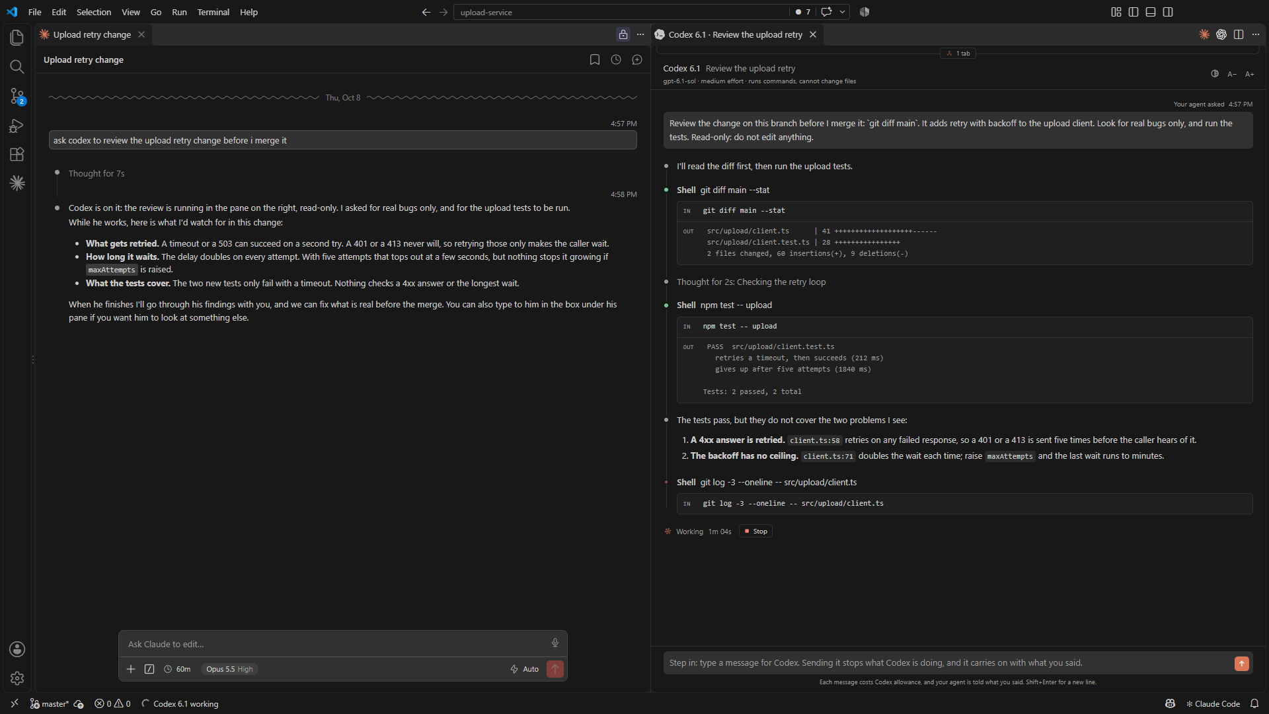Click the '1 tab' indicator pill
The width and height of the screenshot is (1269, 714).
point(958,54)
